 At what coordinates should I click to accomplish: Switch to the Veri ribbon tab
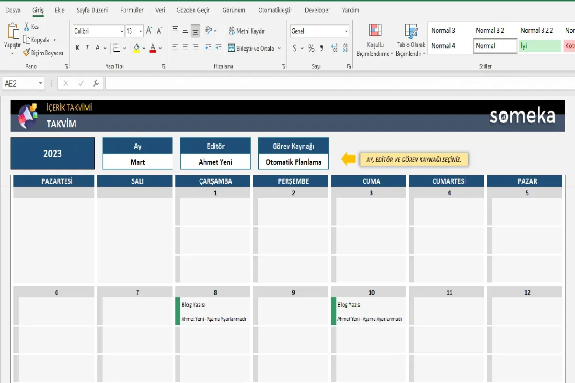pyautogui.click(x=160, y=10)
